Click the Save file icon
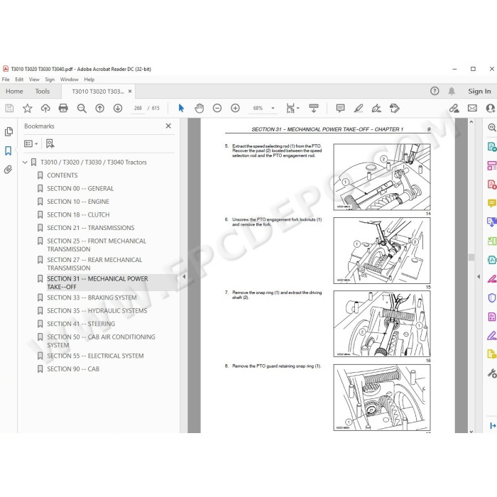This screenshot has width=497, height=497. [x=9, y=109]
